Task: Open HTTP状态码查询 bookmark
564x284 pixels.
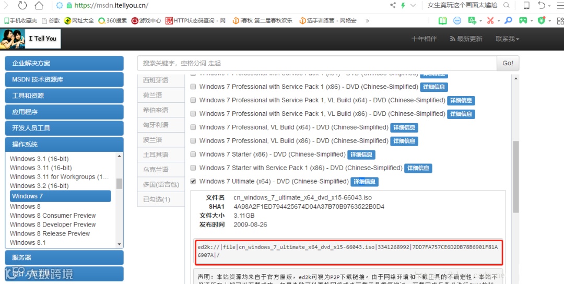Action: (x=196, y=21)
